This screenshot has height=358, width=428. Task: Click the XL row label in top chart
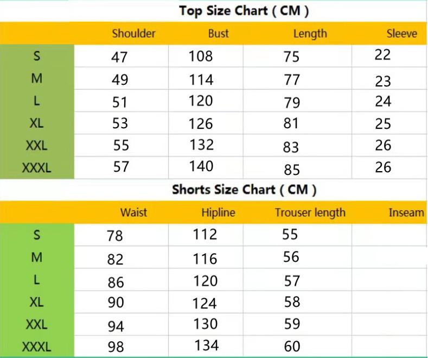click(x=36, y=123)
